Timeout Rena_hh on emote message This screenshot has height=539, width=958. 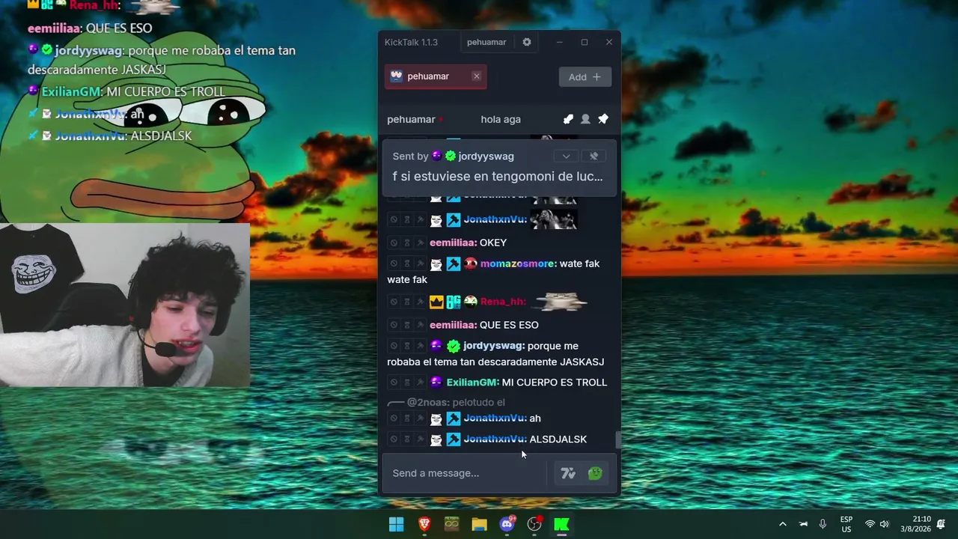407,302
